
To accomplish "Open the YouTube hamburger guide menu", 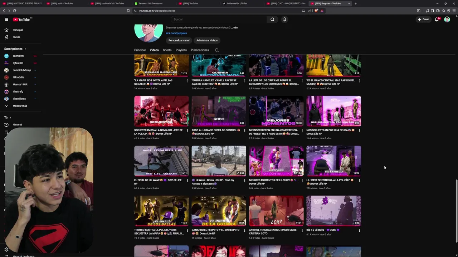I will pos(6,19).
